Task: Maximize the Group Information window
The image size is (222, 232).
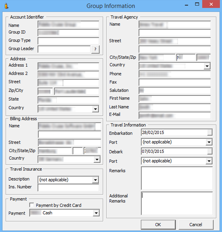Action: (x=197, y=5)
